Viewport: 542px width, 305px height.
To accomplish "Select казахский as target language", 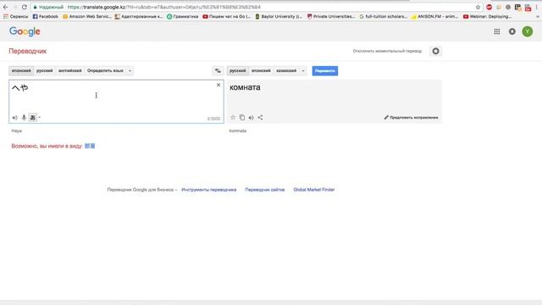I will pyautogui.click(x=286, y=70).
